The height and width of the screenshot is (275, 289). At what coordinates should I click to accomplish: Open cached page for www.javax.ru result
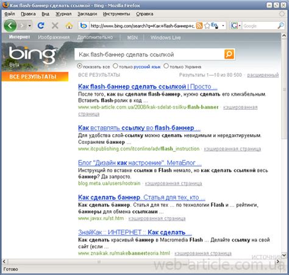coord(157,218)
